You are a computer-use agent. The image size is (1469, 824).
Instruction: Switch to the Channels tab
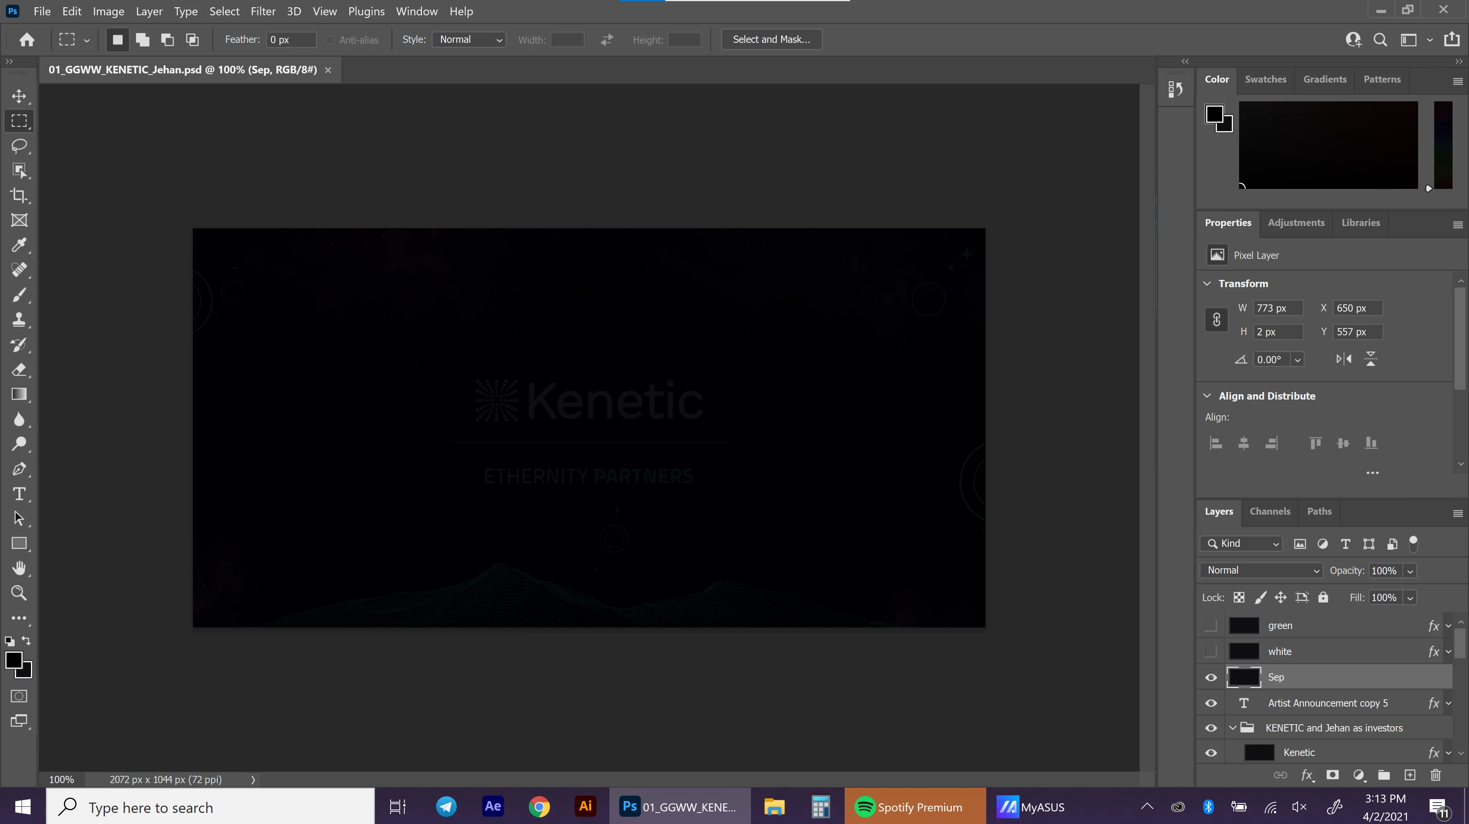(x=1269, y=511)
